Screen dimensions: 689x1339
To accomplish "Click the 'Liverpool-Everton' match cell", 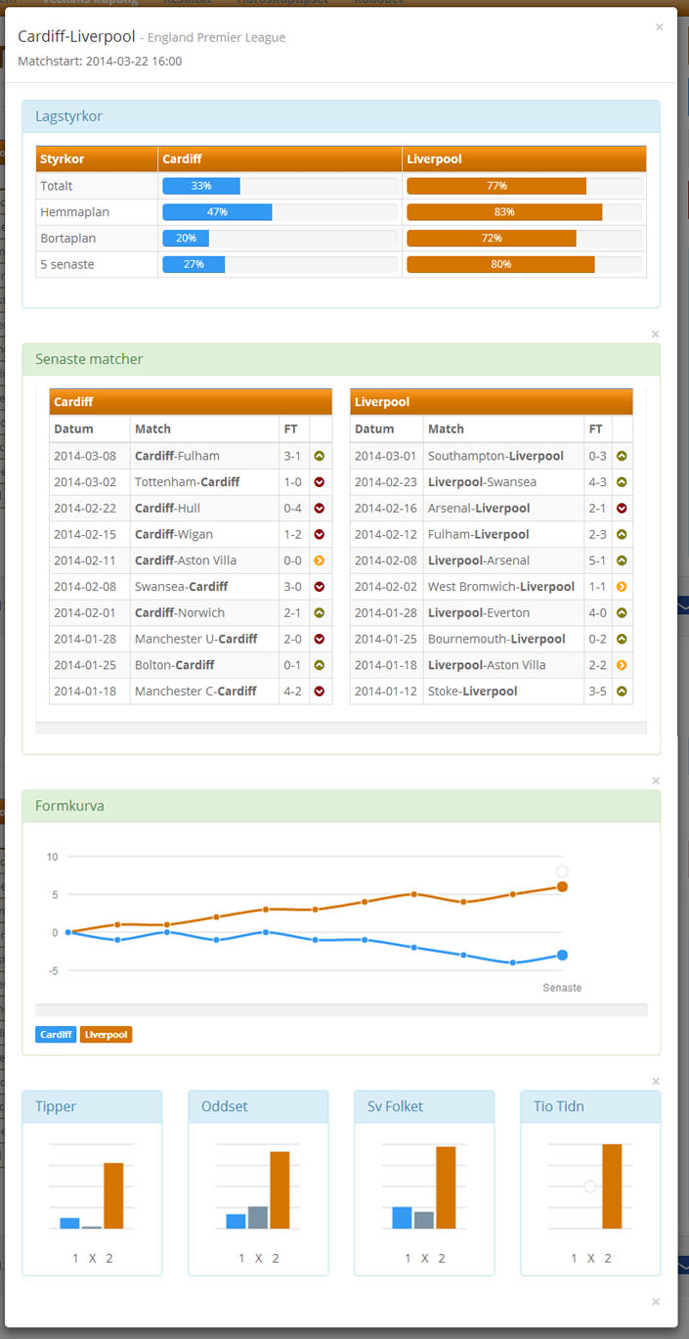I will pyautogui.click(x=503, y=613).
